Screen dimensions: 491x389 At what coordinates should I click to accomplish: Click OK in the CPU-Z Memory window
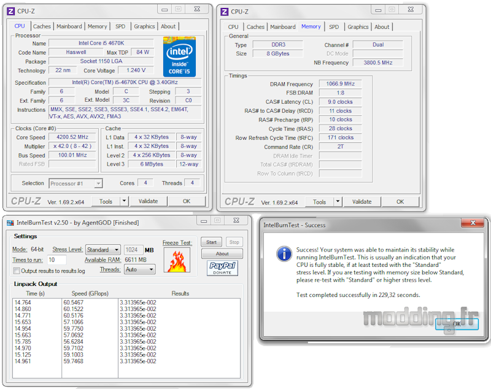(400, 202)
